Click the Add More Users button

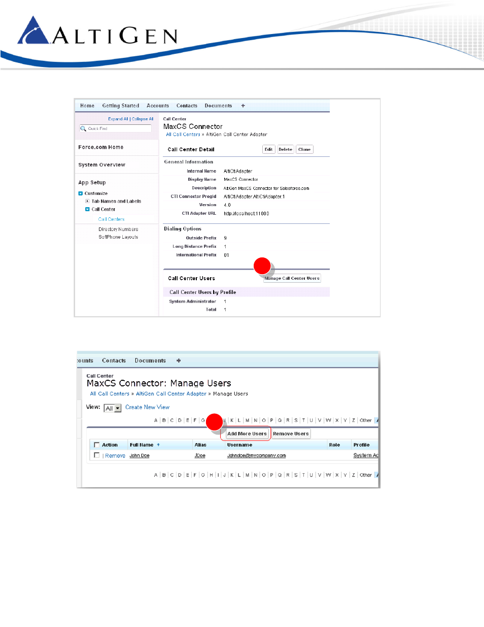247,434
